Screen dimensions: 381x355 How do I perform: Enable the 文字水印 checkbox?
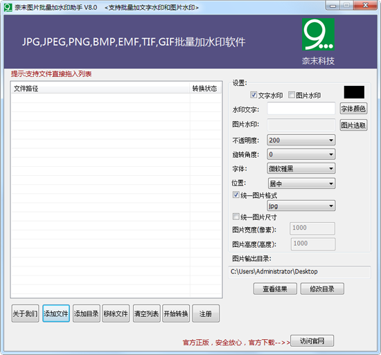point(254,95)
